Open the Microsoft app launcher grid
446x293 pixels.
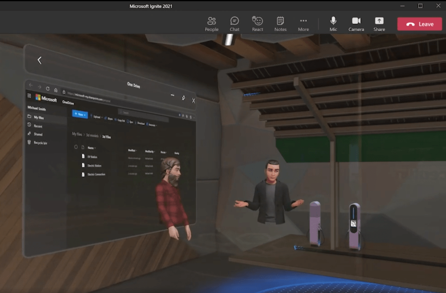point(30,96)
